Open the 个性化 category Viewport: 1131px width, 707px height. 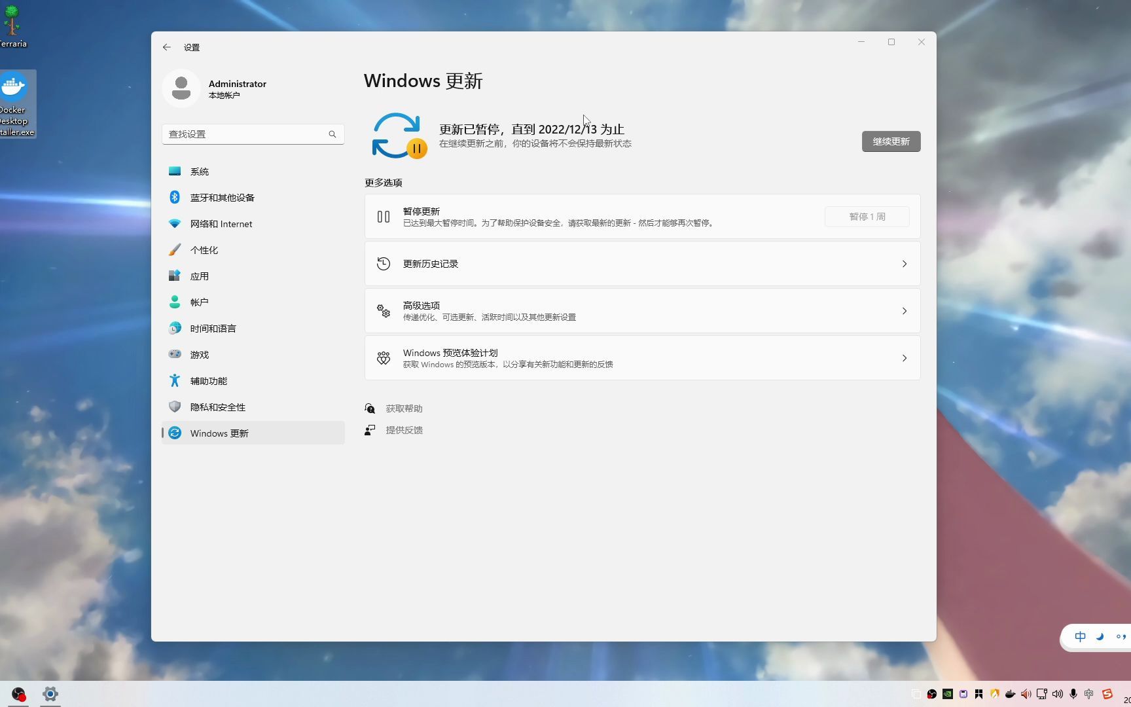pyautogui.click(x=253, y=250)
